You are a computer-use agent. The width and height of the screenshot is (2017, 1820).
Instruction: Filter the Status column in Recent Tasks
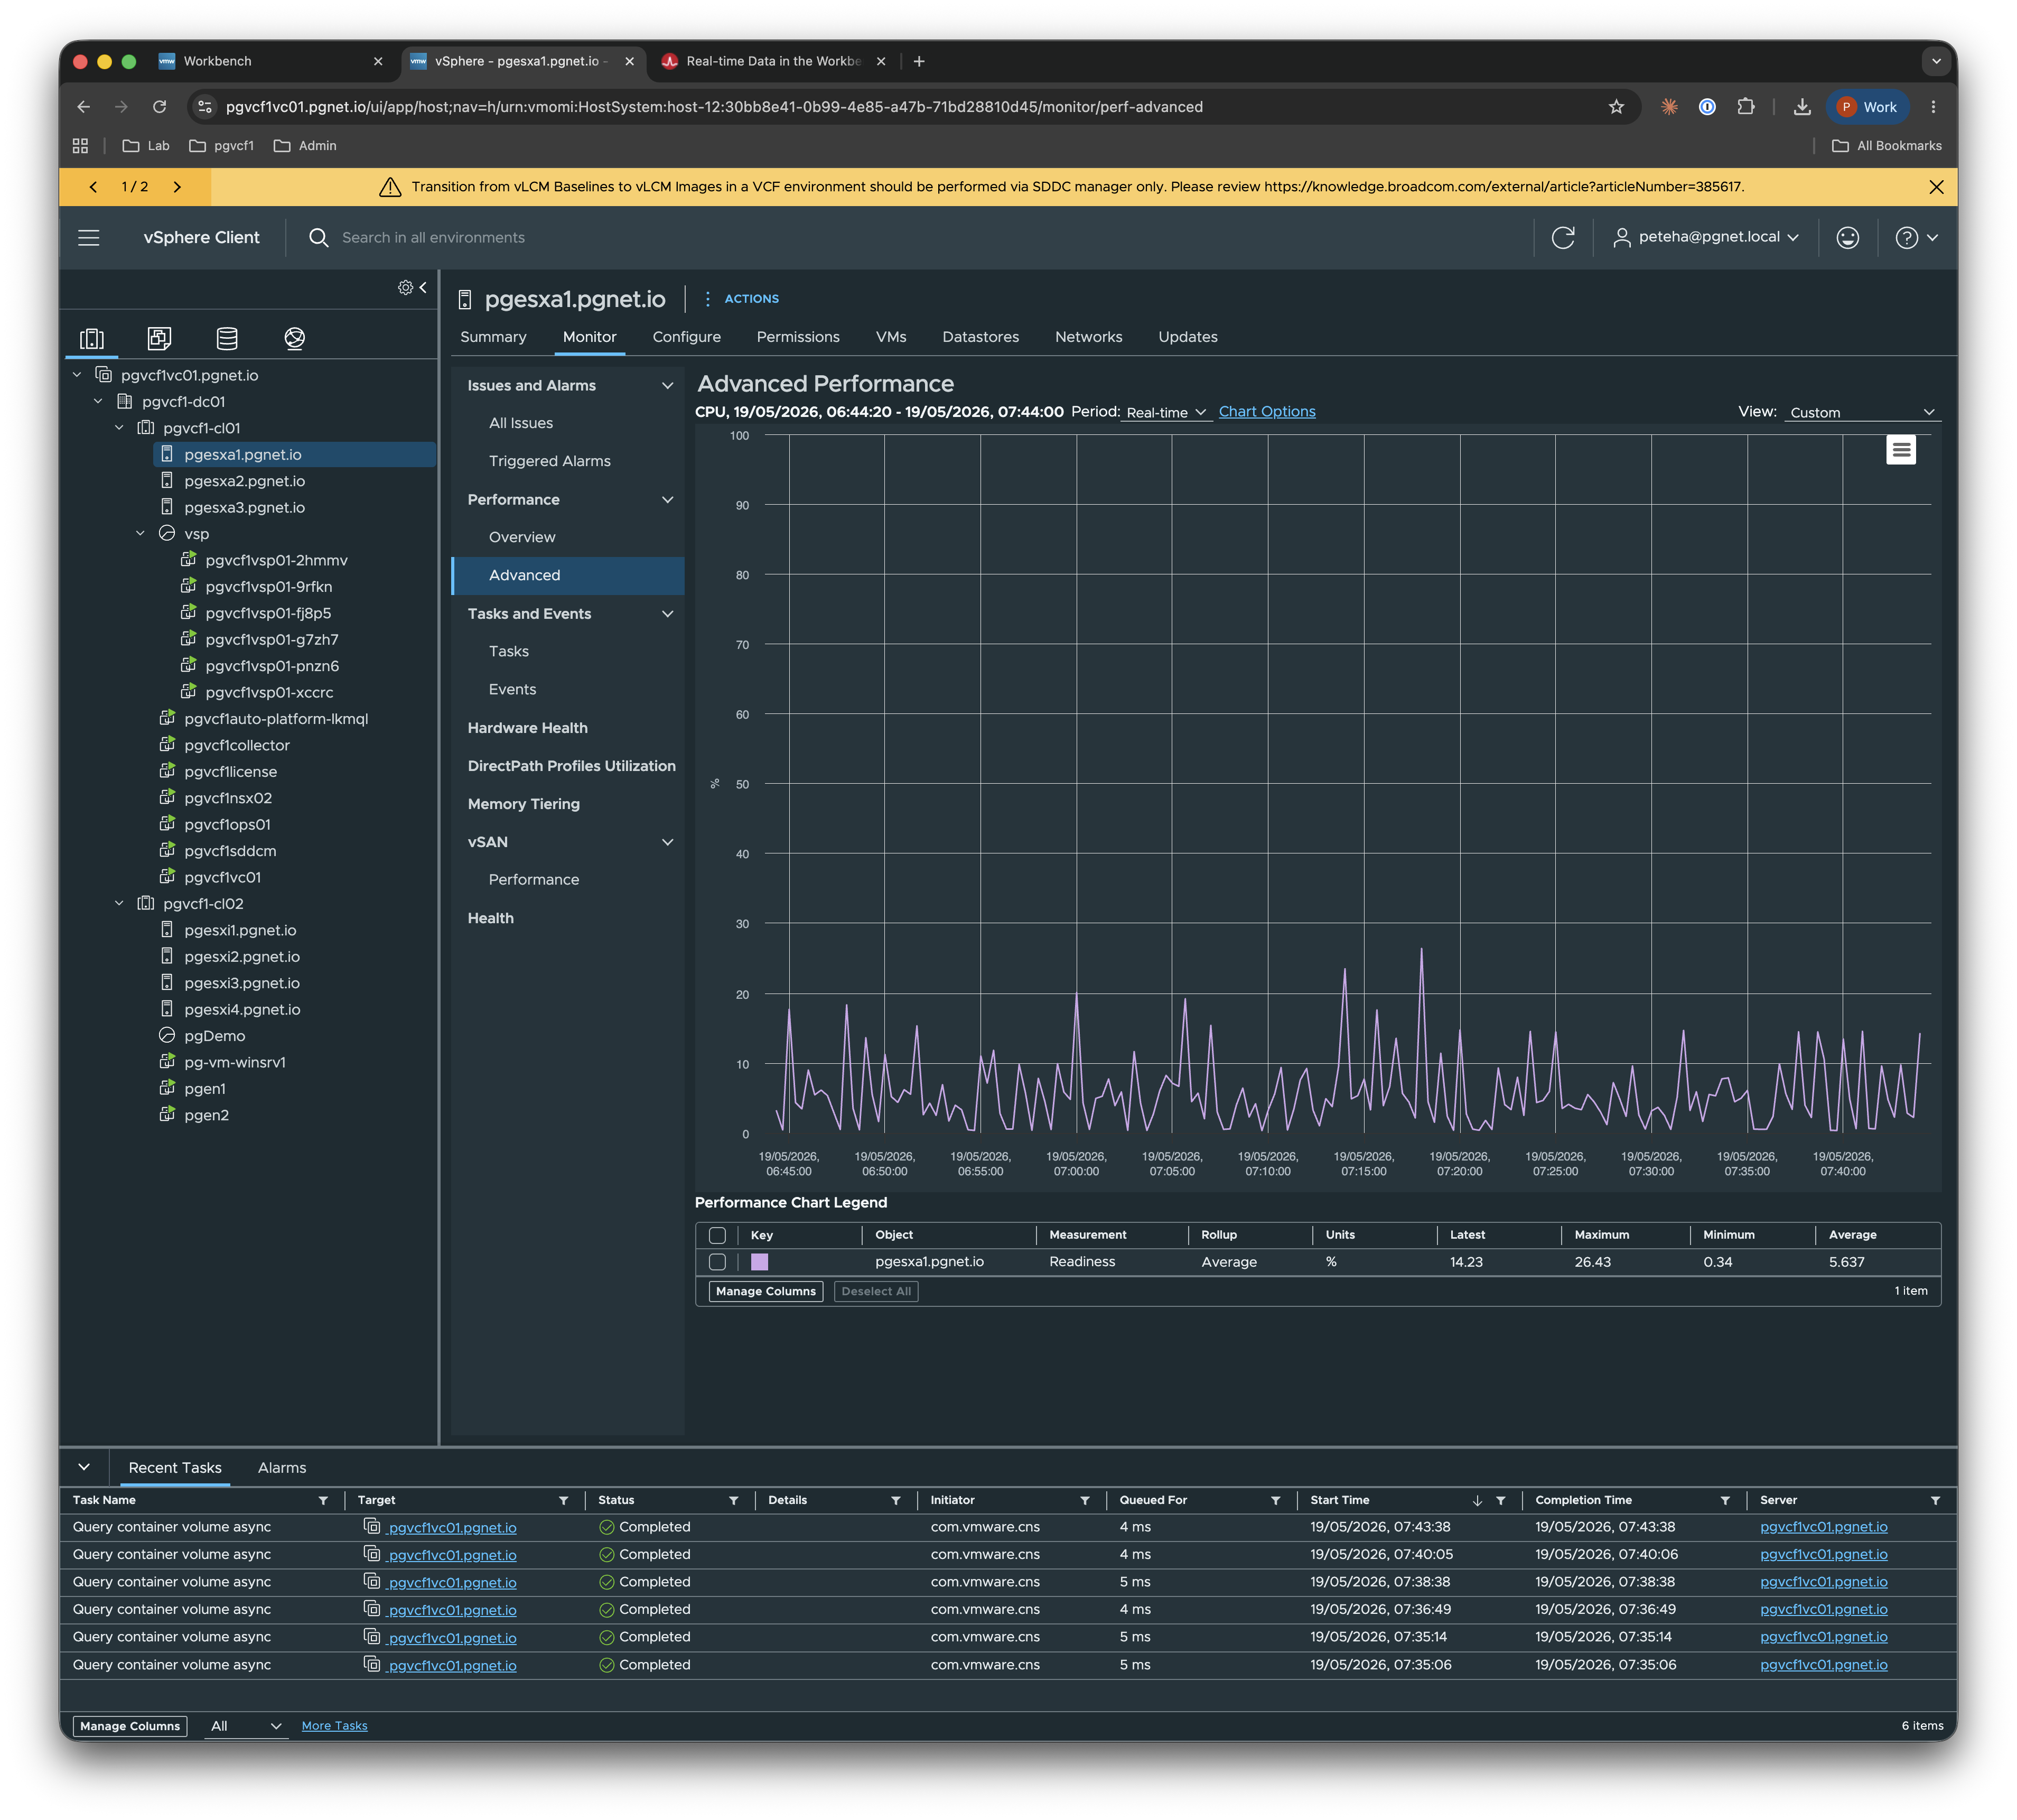pos(734,1501)
